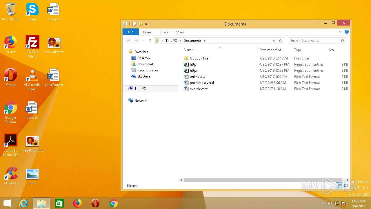
Task: Select the Google Chrome desktop shortcut
Action: coord(11,112)
